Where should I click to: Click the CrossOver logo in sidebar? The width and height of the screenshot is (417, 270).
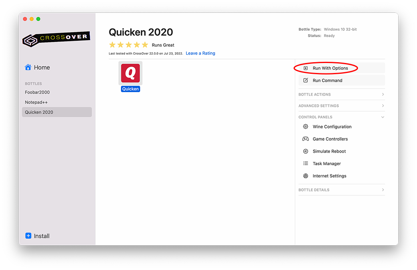pyautogui.click(x=56, y=39)
